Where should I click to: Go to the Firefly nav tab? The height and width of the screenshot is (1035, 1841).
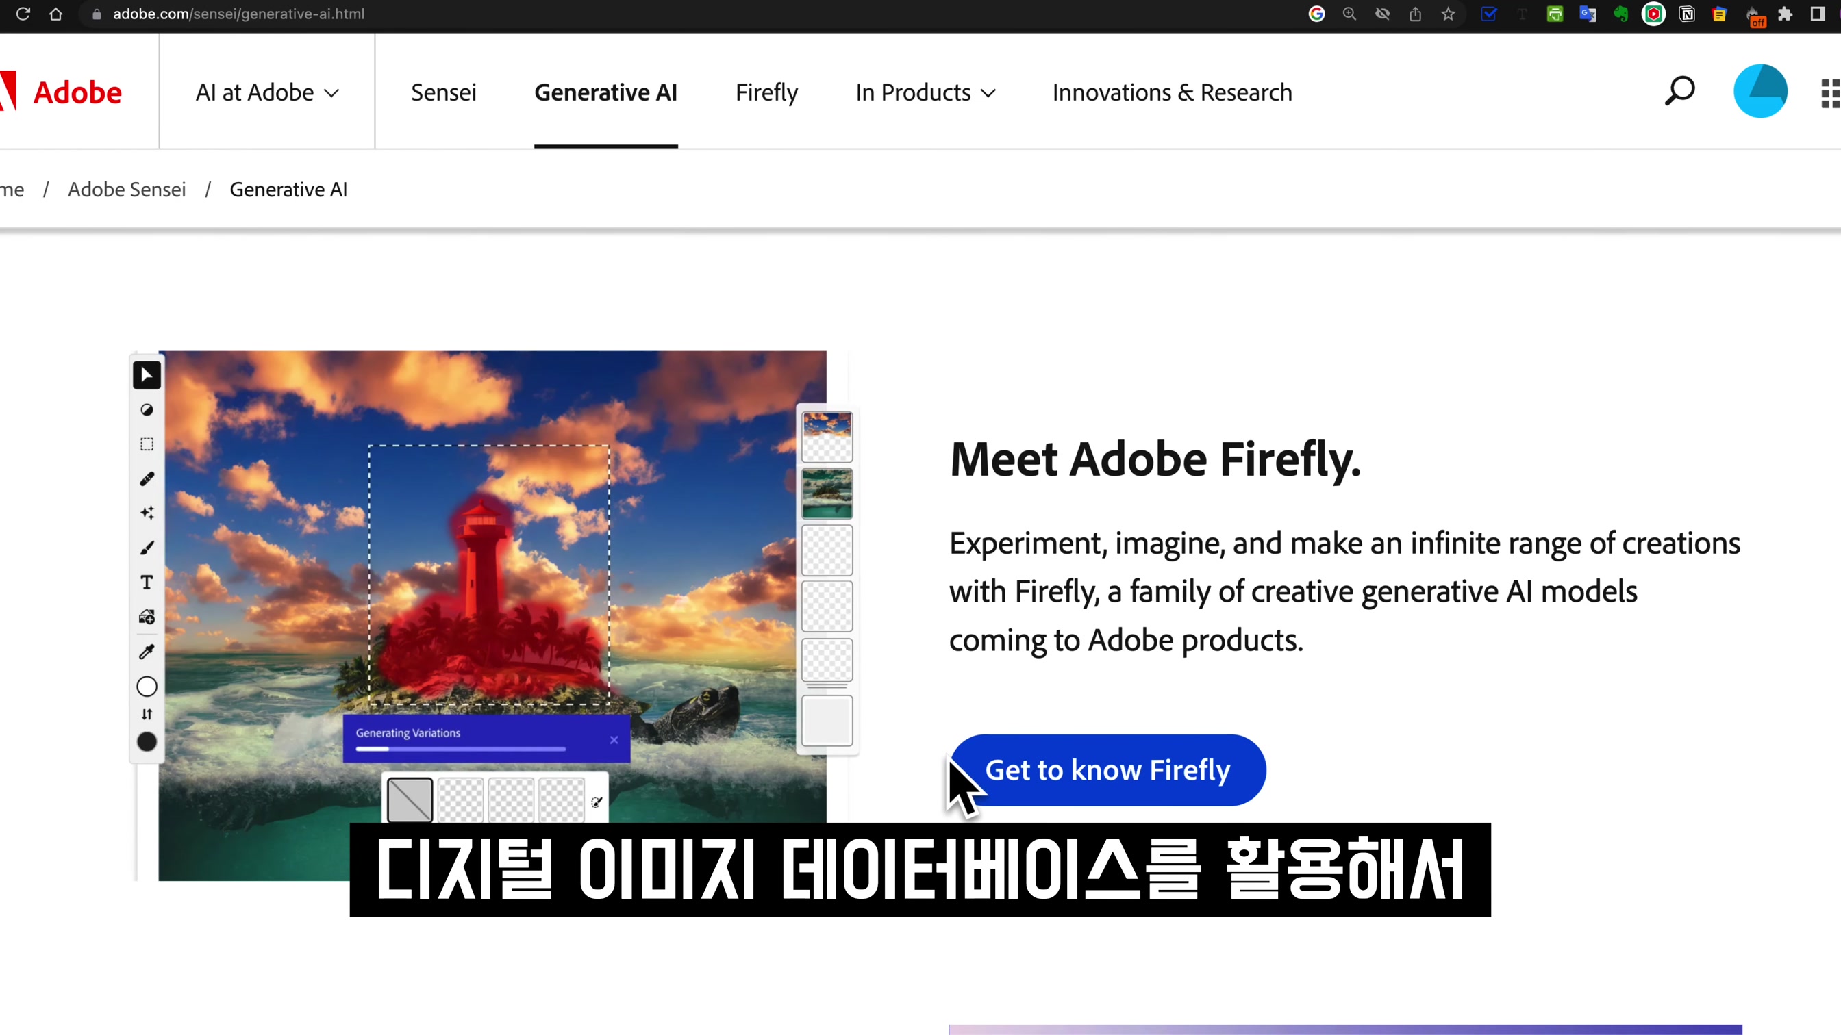[x=766, y=92]
